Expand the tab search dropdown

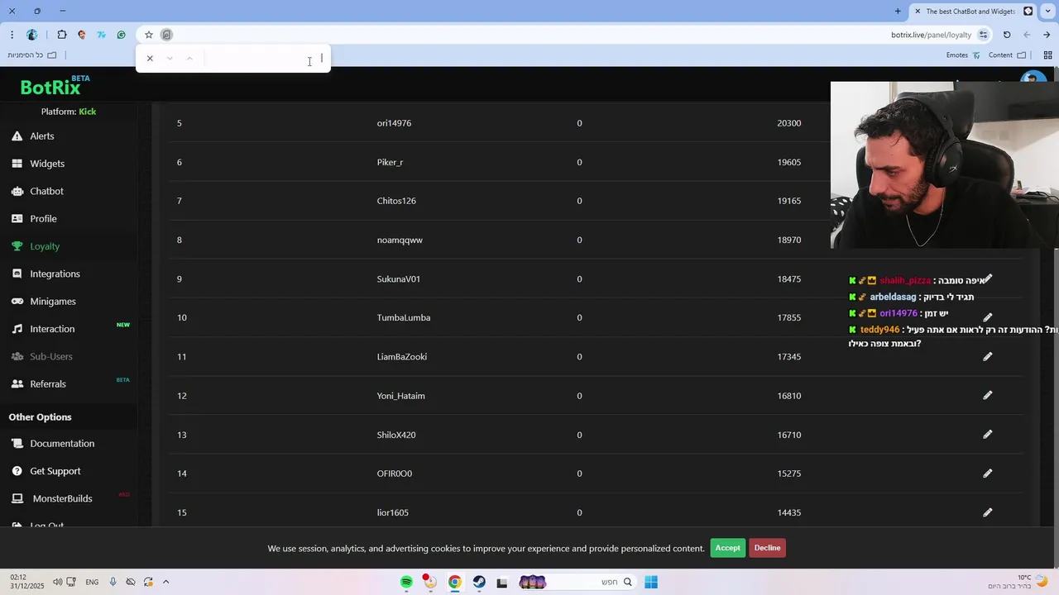1048,11
